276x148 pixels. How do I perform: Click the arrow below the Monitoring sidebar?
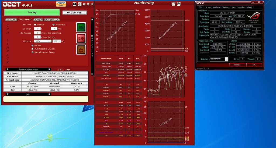92,74
